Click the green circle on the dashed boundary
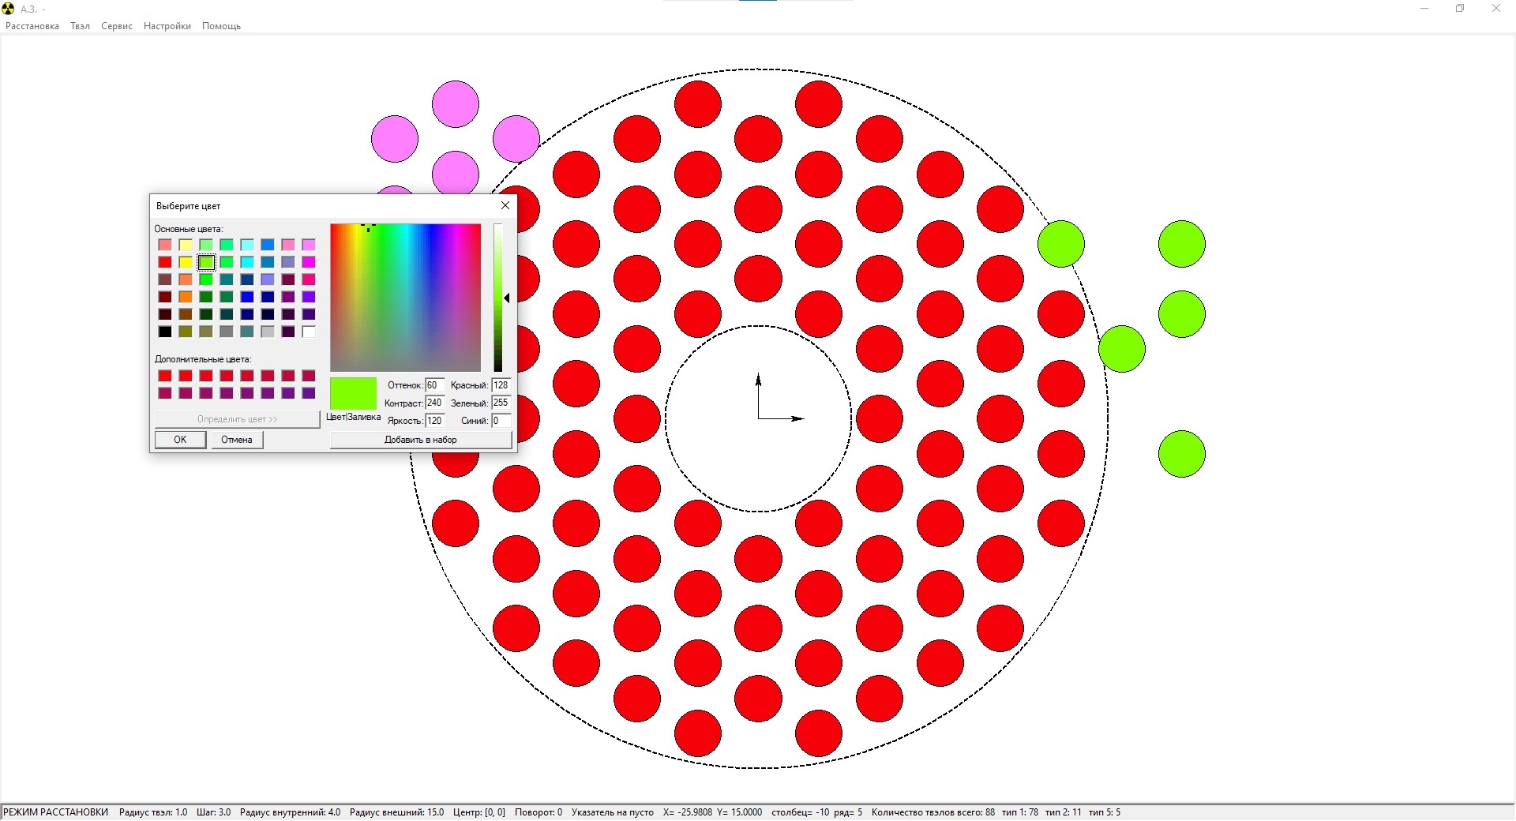This screenshot has height=821, width=1516. tap(1061, 244)
